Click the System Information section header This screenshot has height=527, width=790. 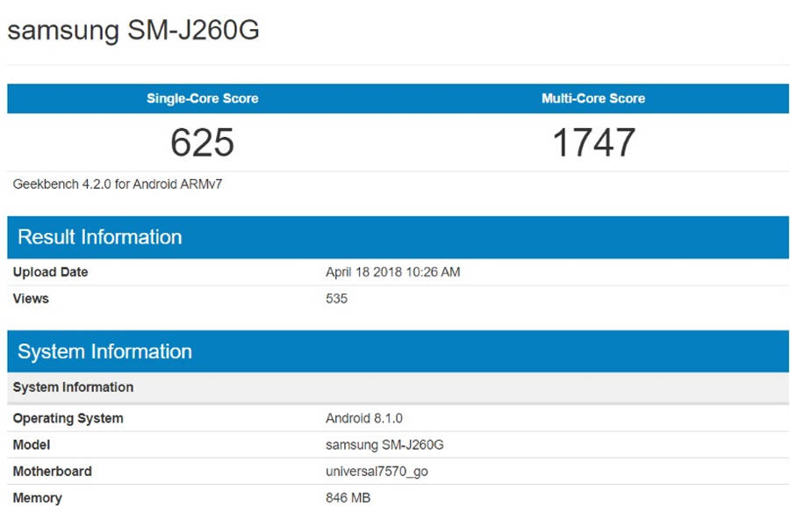coord(105,350)
